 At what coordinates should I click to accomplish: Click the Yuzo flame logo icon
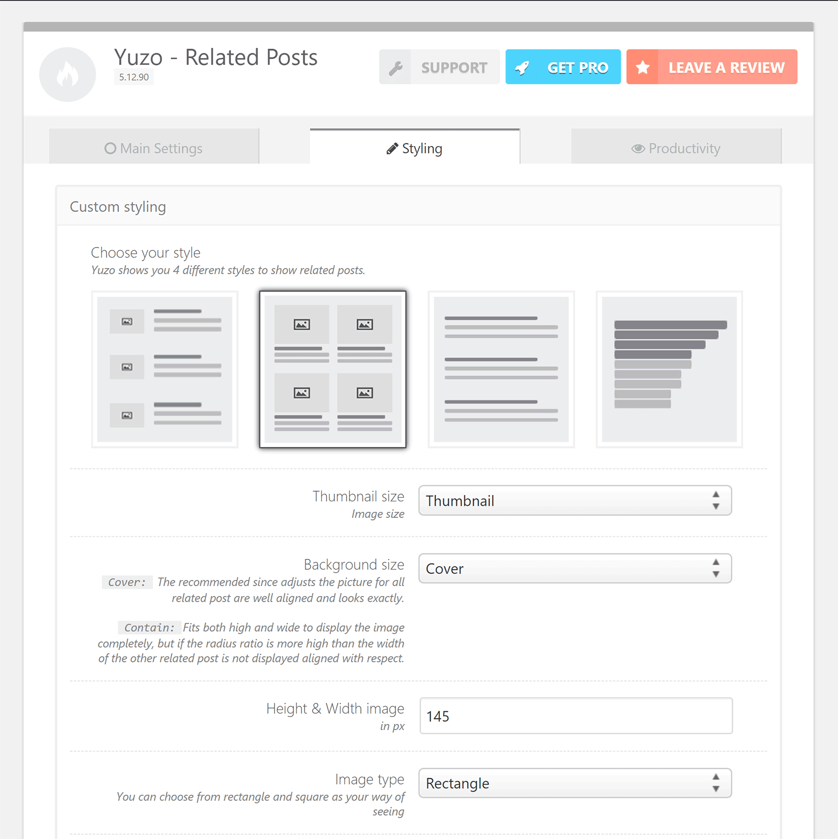point(68,74)
